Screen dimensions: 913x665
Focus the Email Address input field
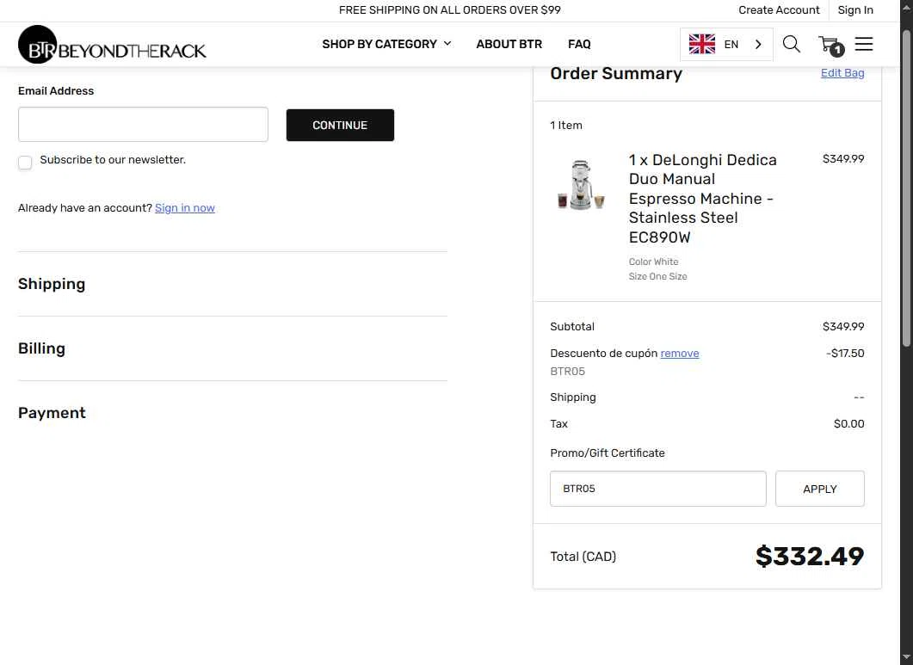(x=143, y=124)
